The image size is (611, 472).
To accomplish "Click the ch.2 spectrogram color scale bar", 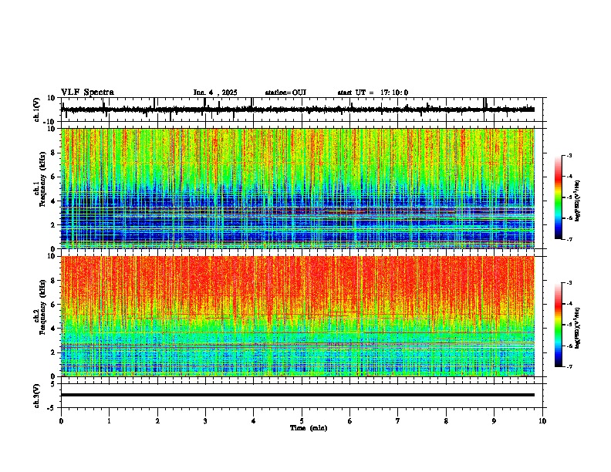I will [x=558, y=325].
